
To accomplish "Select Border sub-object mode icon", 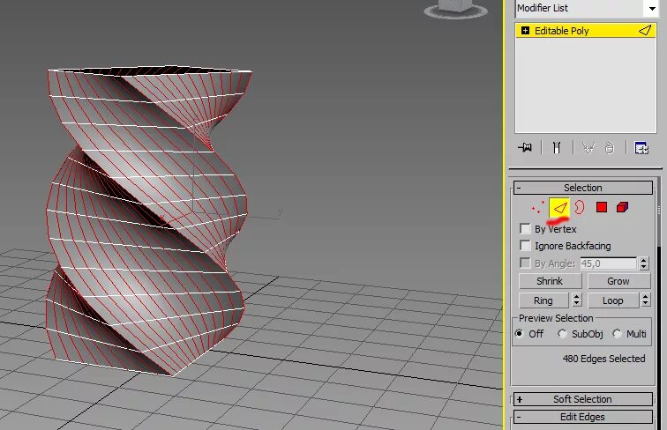I will (580, 207).
